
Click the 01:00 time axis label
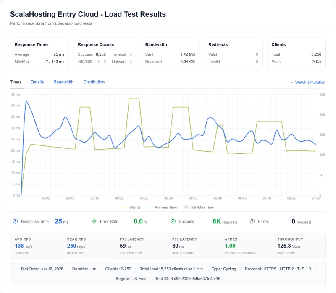coord(316,198)
